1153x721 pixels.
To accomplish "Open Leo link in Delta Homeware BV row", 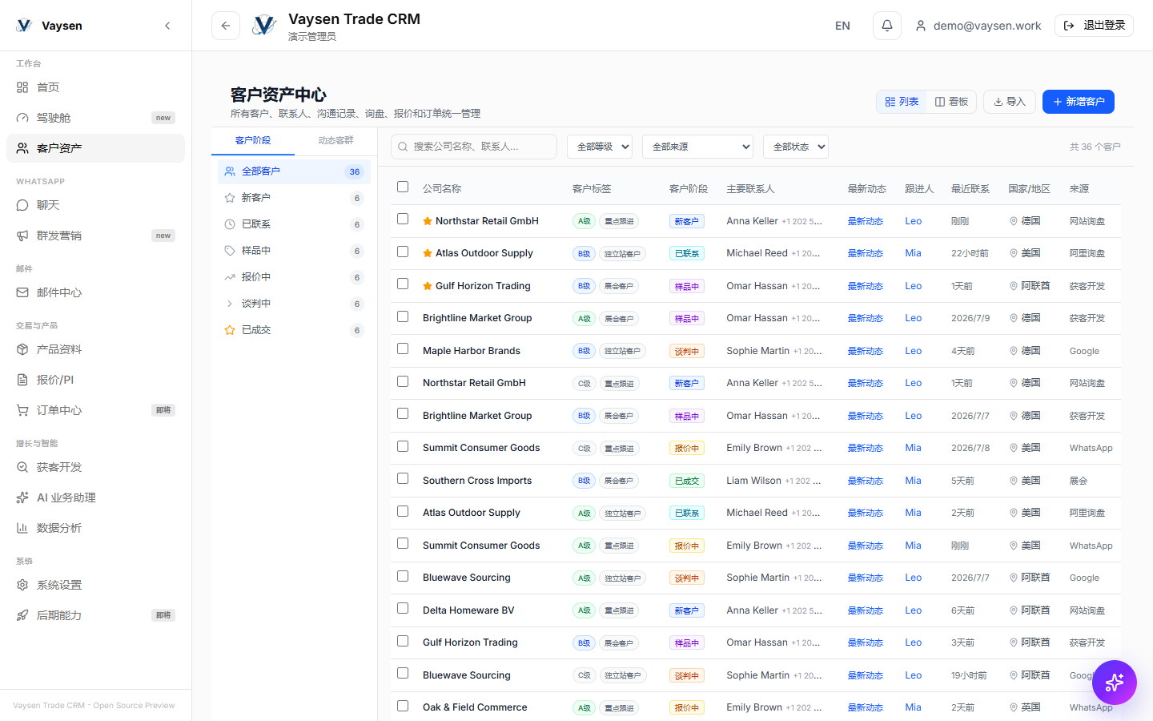I will point(913,610).
